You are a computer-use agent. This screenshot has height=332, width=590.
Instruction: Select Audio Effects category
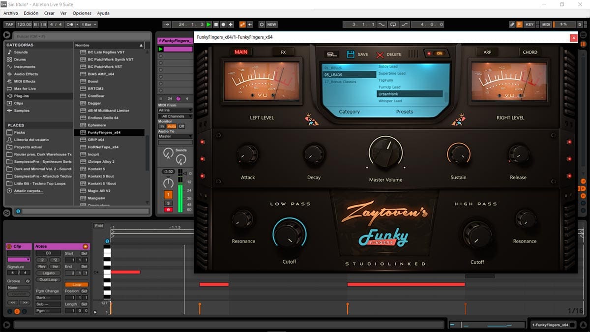[x=26, y=74]
